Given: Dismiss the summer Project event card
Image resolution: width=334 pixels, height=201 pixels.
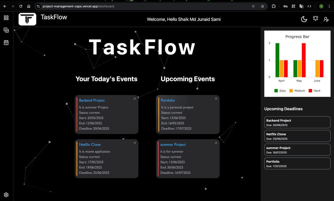Looking at the screenshot, I should (x=216, y=143).
